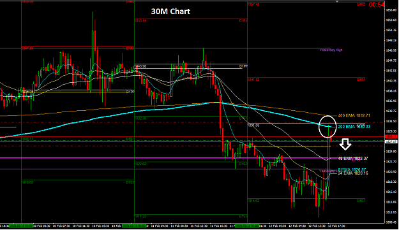This screenshot has height=230, width=399.
Task: Click the Yesterday High label
Action: point(331,50)
